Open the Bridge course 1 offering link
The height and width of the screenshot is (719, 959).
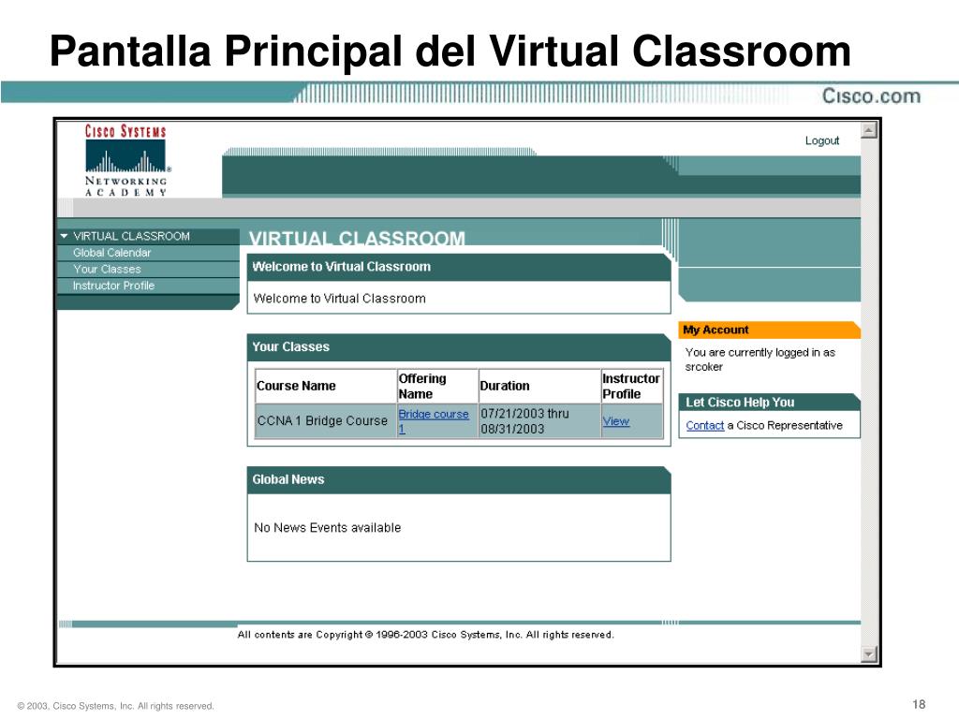(433, 421)
